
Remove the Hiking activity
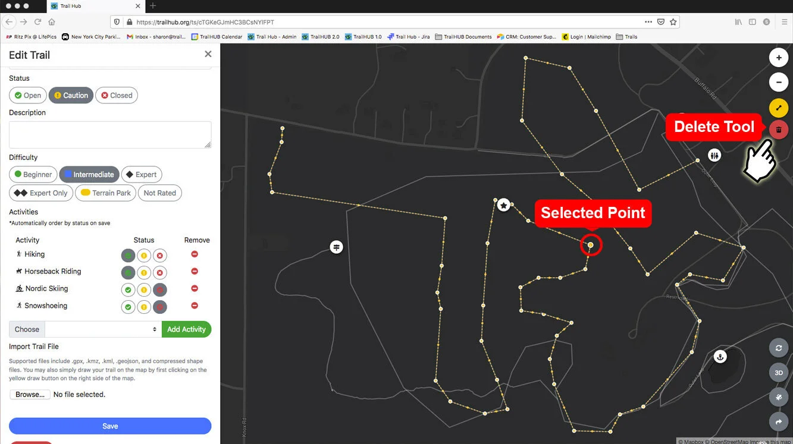point(195,254)
